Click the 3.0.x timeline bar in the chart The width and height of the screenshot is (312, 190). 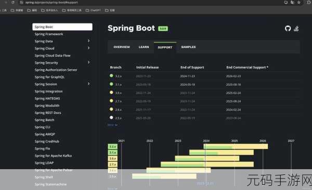point(207,158)
